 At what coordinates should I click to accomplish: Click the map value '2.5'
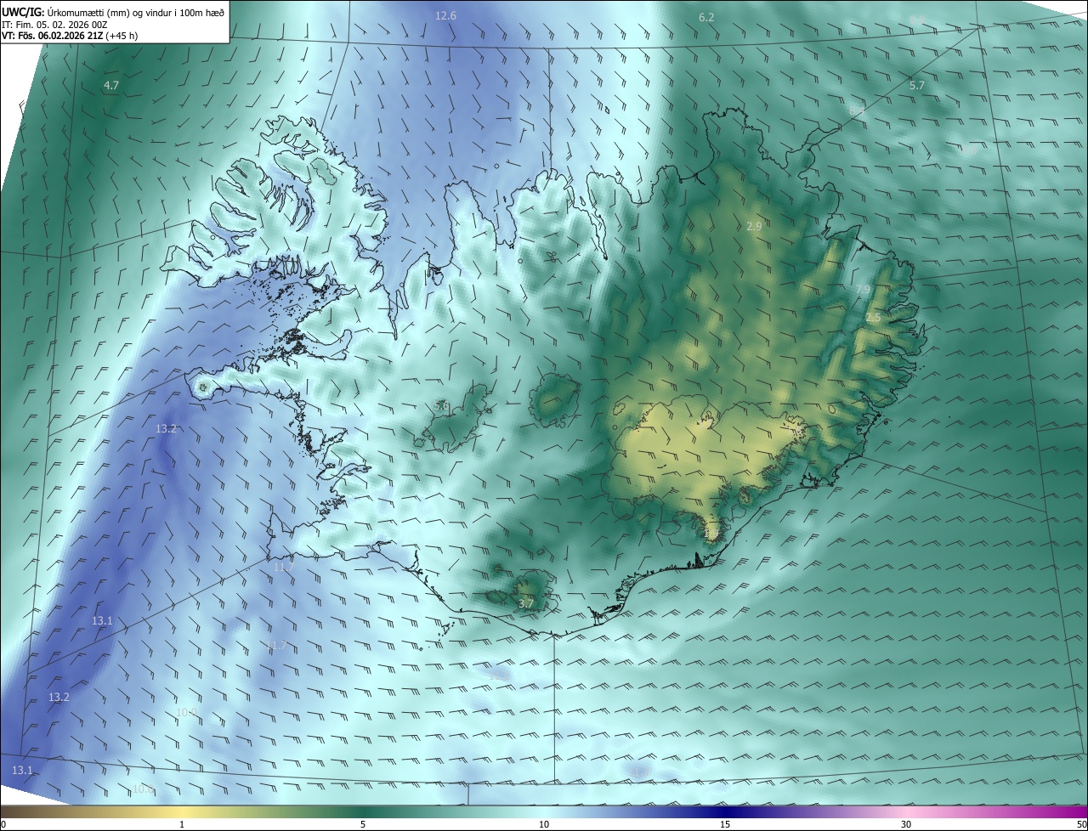[873, 318]
